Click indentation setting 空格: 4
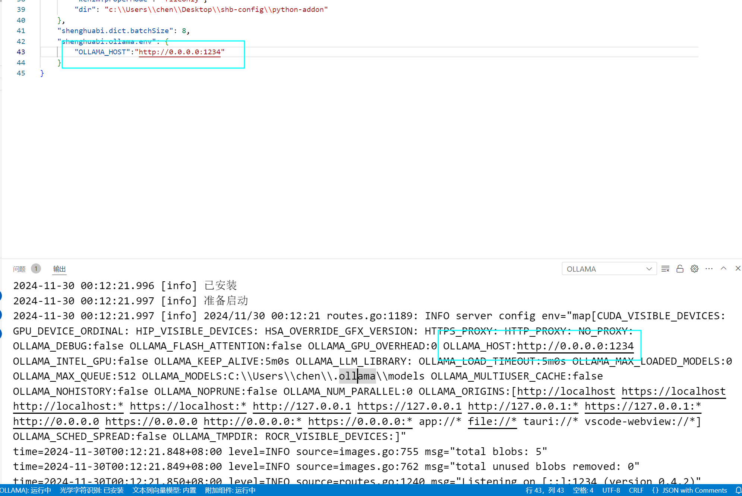 click(x=583, y=490)
